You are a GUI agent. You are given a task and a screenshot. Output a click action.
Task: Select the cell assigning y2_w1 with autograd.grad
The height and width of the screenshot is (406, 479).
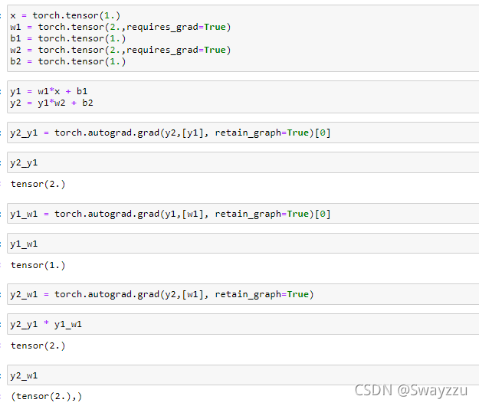162,294
